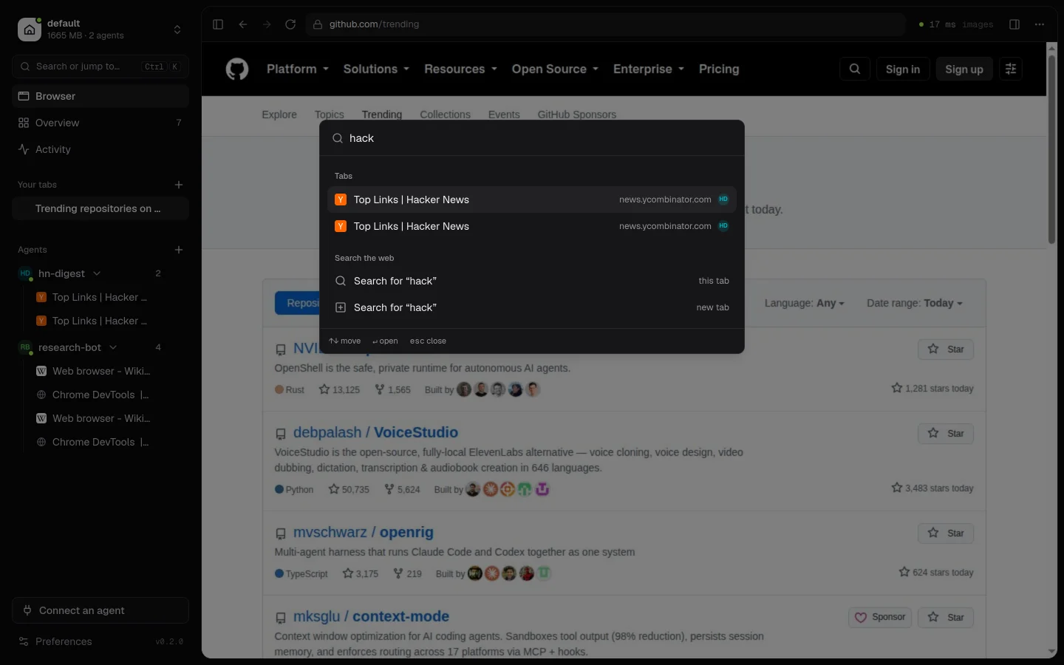Click the command palette search field with hack
This screenshot has height=665, width=1064.
[532, 138]
